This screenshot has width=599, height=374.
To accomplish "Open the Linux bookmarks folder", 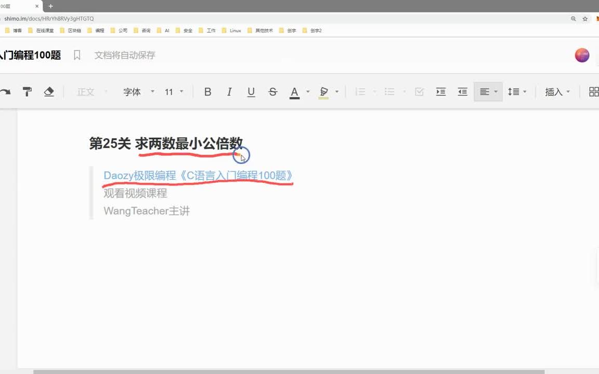I will 232,31.
